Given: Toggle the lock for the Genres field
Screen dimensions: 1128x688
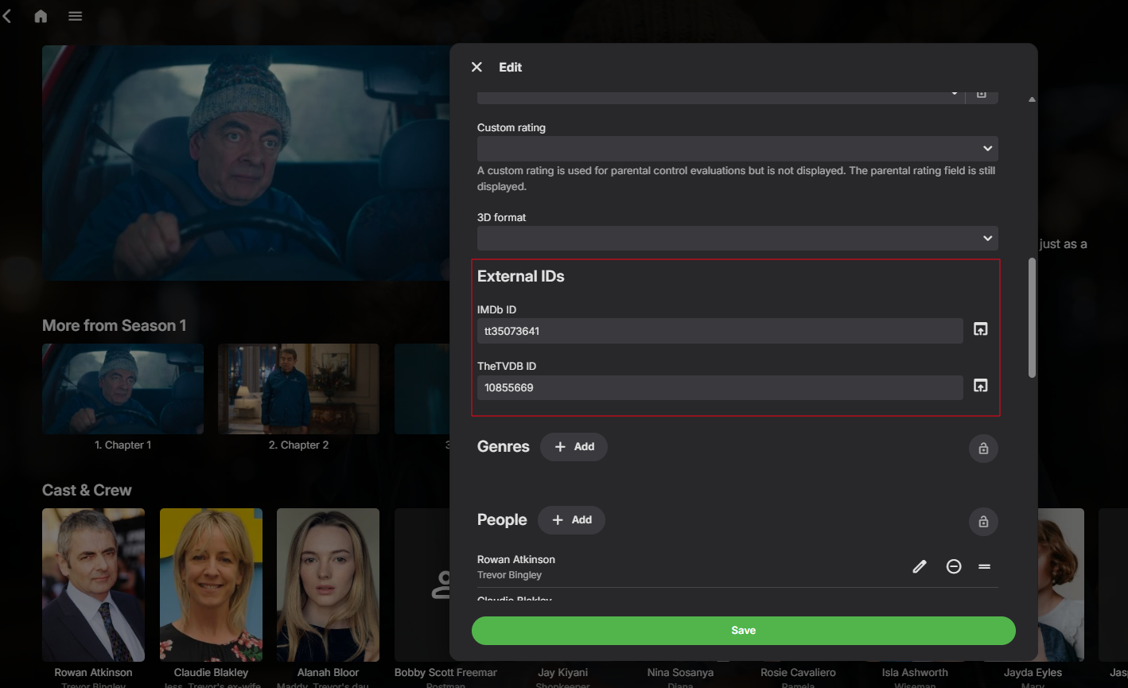Looking at the screenshot, I should [983, 449].
